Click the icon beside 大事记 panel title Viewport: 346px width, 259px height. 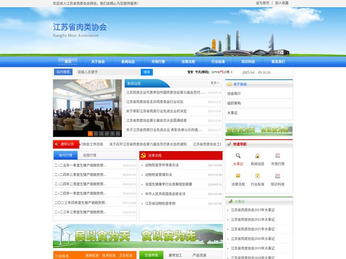pos(231,201)
